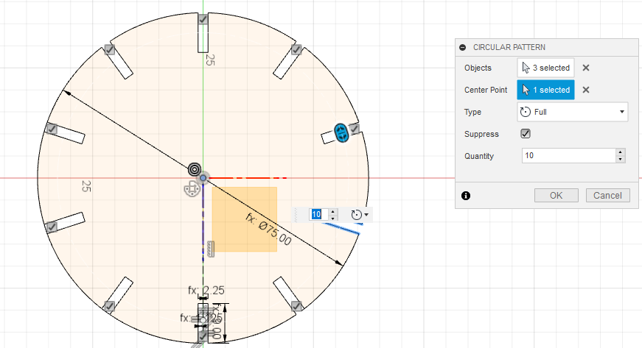Click the Quantity input field in dialog
The width and height of the screenshot is (642, 348).
569,156
